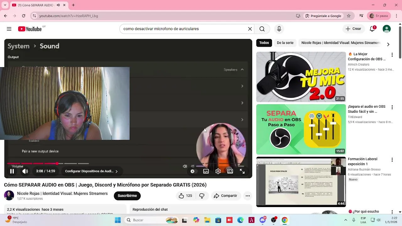This screenshot has height=226, width=402.
Task: Open OBS Studio from the taskbar
Action: coord(274,220)
